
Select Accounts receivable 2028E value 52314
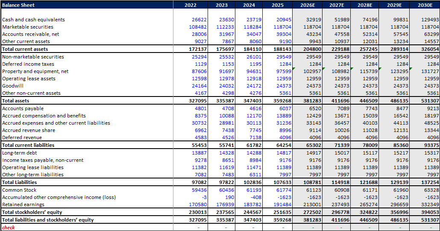370,34
